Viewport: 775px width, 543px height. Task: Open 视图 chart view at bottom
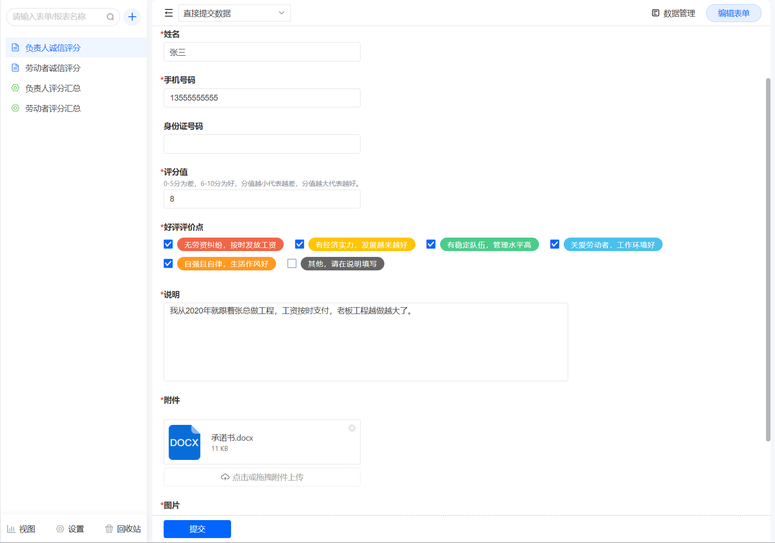click(x=21, y=529)
